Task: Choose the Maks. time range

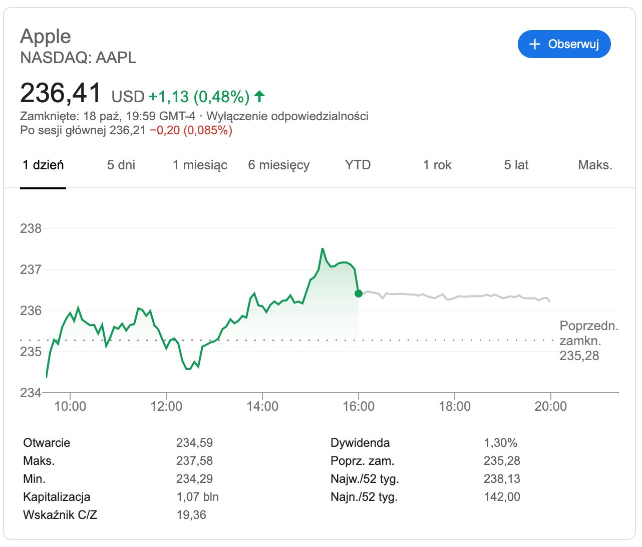Action: 595,165
